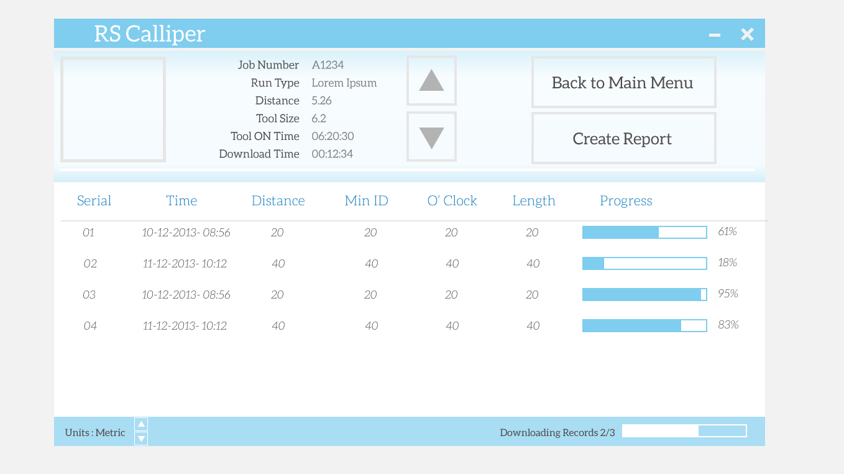Sort by Serial column header
This screenshot has height=474, width=844.
click(94, 201)
